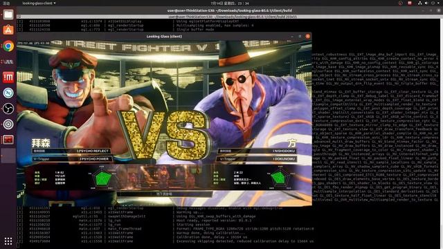Open the network status icon

click(x=420, y=3)
